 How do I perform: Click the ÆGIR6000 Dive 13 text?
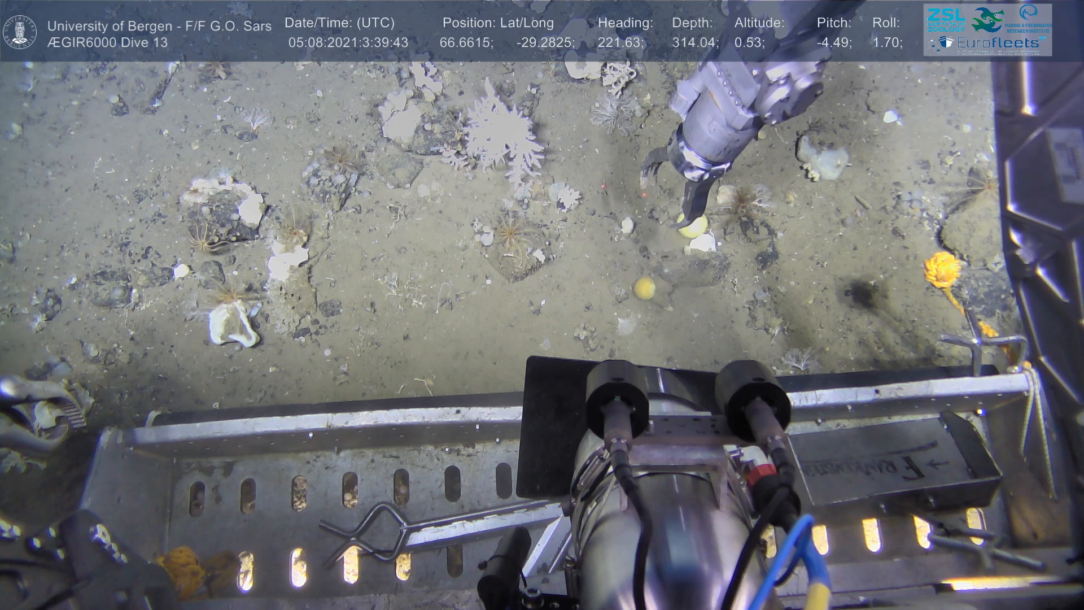coord(107,42)
